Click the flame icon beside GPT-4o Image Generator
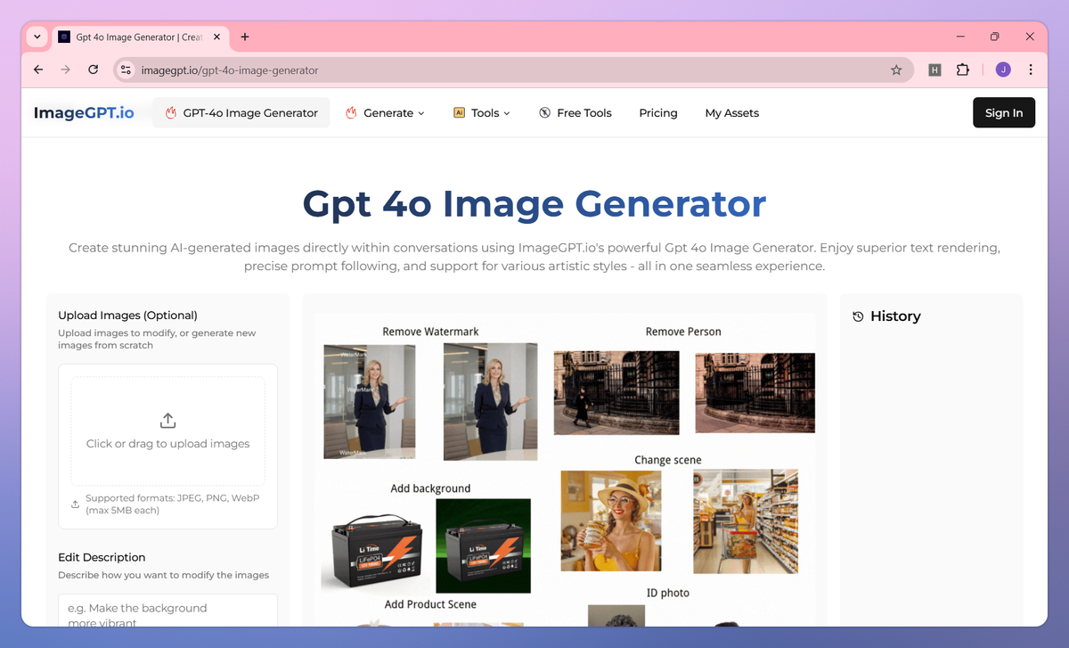1069x648 pixels. click(169, 112)
